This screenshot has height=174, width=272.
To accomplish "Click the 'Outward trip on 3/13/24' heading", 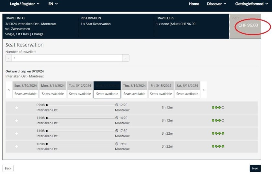I will coord(25,71).
